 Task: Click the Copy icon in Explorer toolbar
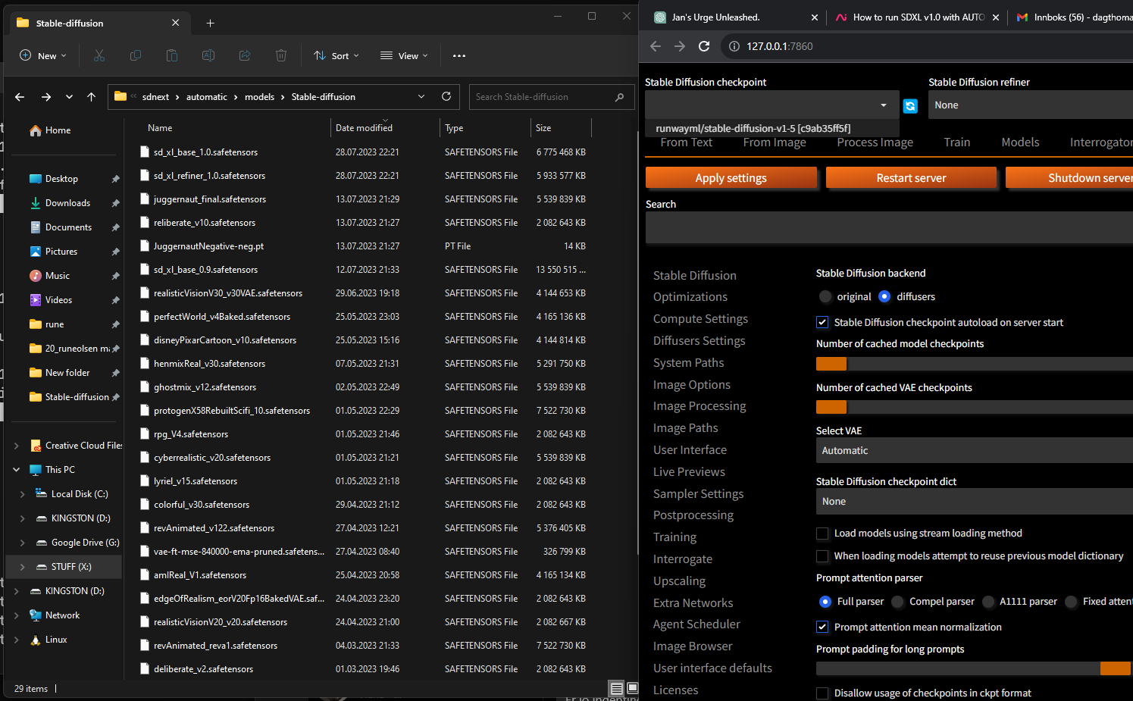[136, 55]
